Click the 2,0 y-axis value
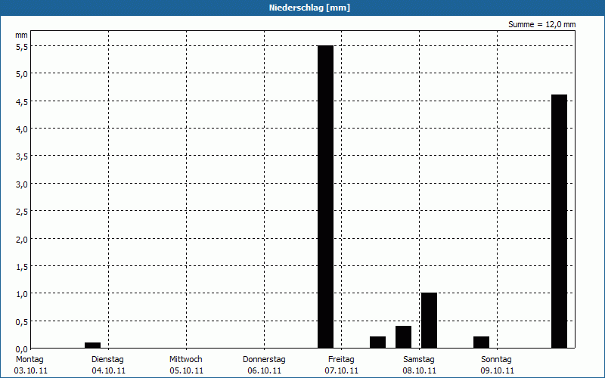605x378 pixels. [22, 240]
